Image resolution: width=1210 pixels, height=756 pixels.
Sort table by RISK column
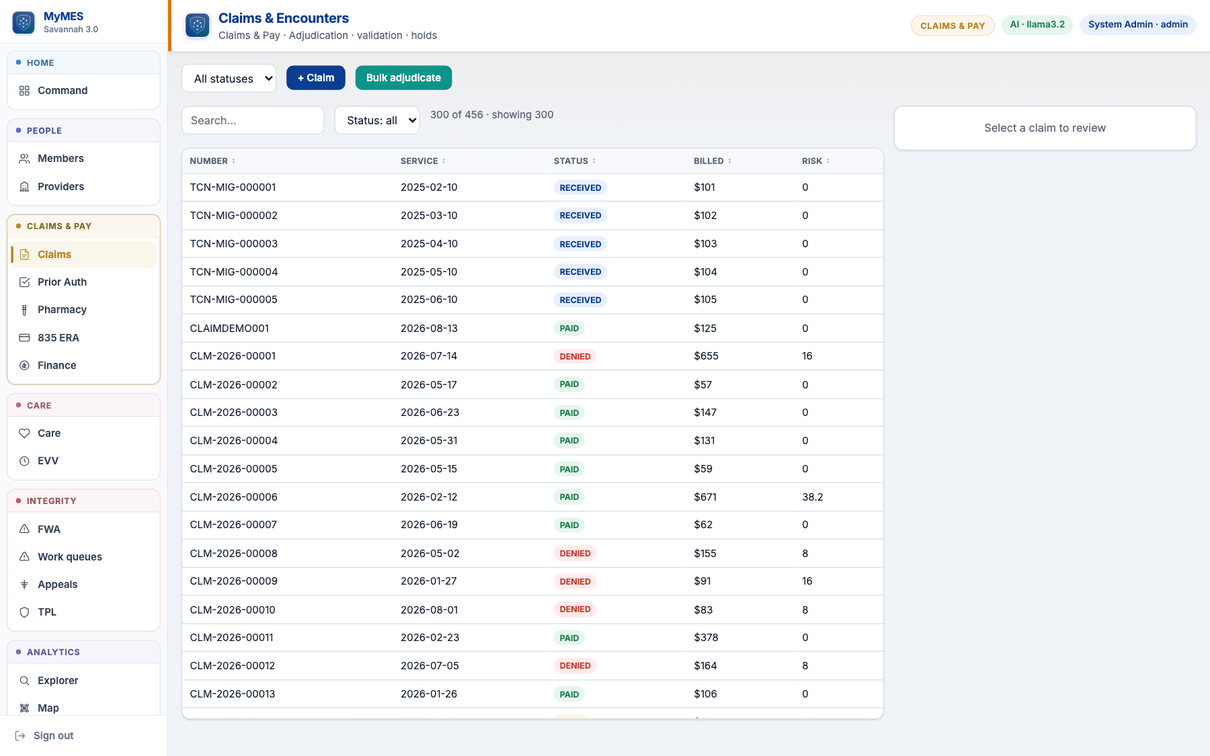(x=816, y=161)
